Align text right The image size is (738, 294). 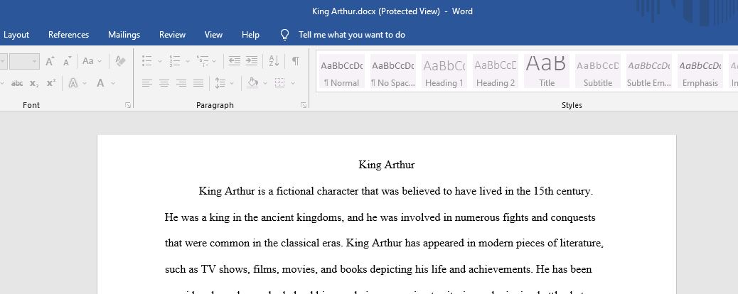(181, 83)
